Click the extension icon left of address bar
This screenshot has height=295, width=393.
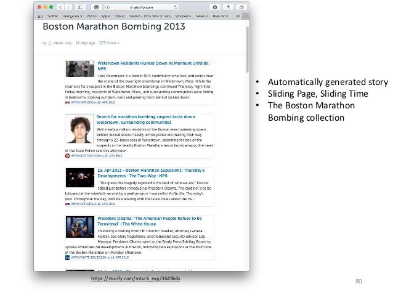[96, 7]
